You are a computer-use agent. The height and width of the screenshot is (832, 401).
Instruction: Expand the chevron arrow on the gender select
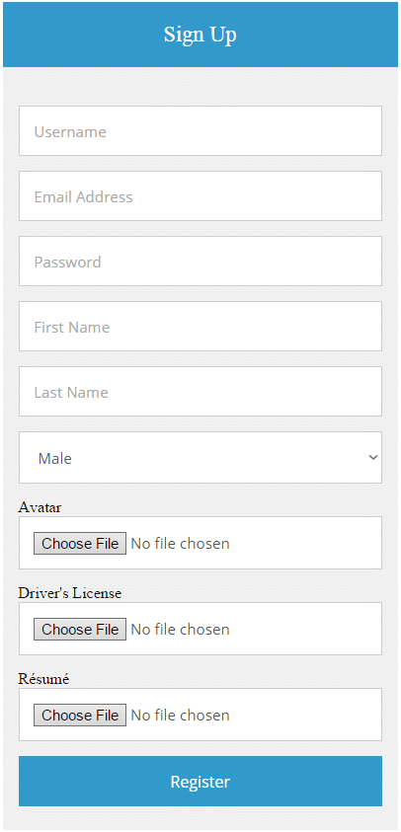pyautogui.click(x=372, y=457)
